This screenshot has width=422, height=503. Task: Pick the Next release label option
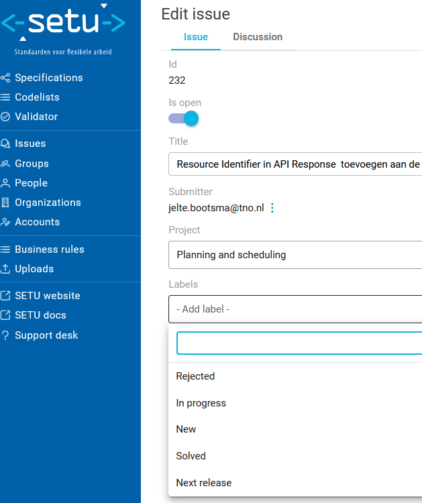pyautogui.click(x=295, y=482)
